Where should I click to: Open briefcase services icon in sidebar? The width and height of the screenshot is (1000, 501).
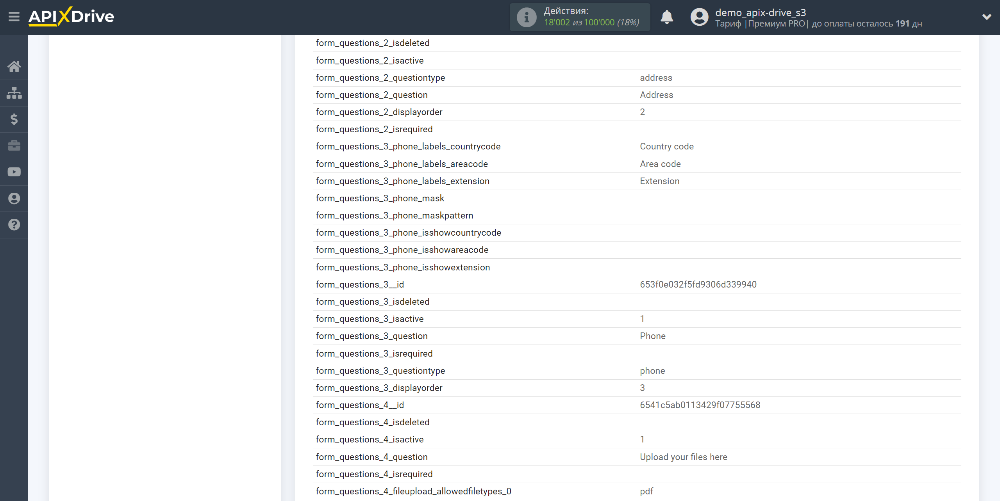tap(14, 146)
